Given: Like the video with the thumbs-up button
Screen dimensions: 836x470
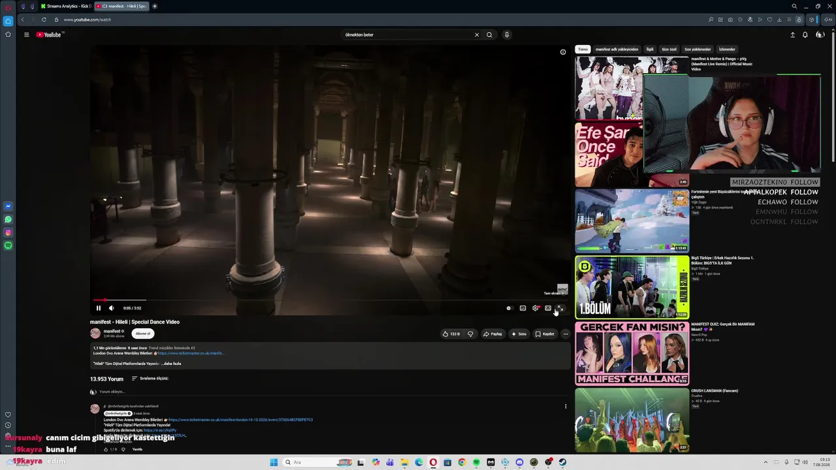Looking at the screenshot, I should 451,334.
